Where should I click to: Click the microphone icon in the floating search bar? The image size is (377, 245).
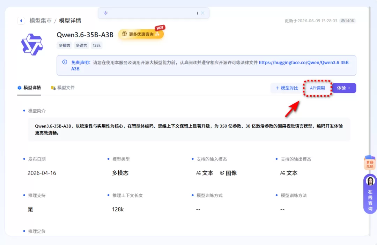click(105, 13)
